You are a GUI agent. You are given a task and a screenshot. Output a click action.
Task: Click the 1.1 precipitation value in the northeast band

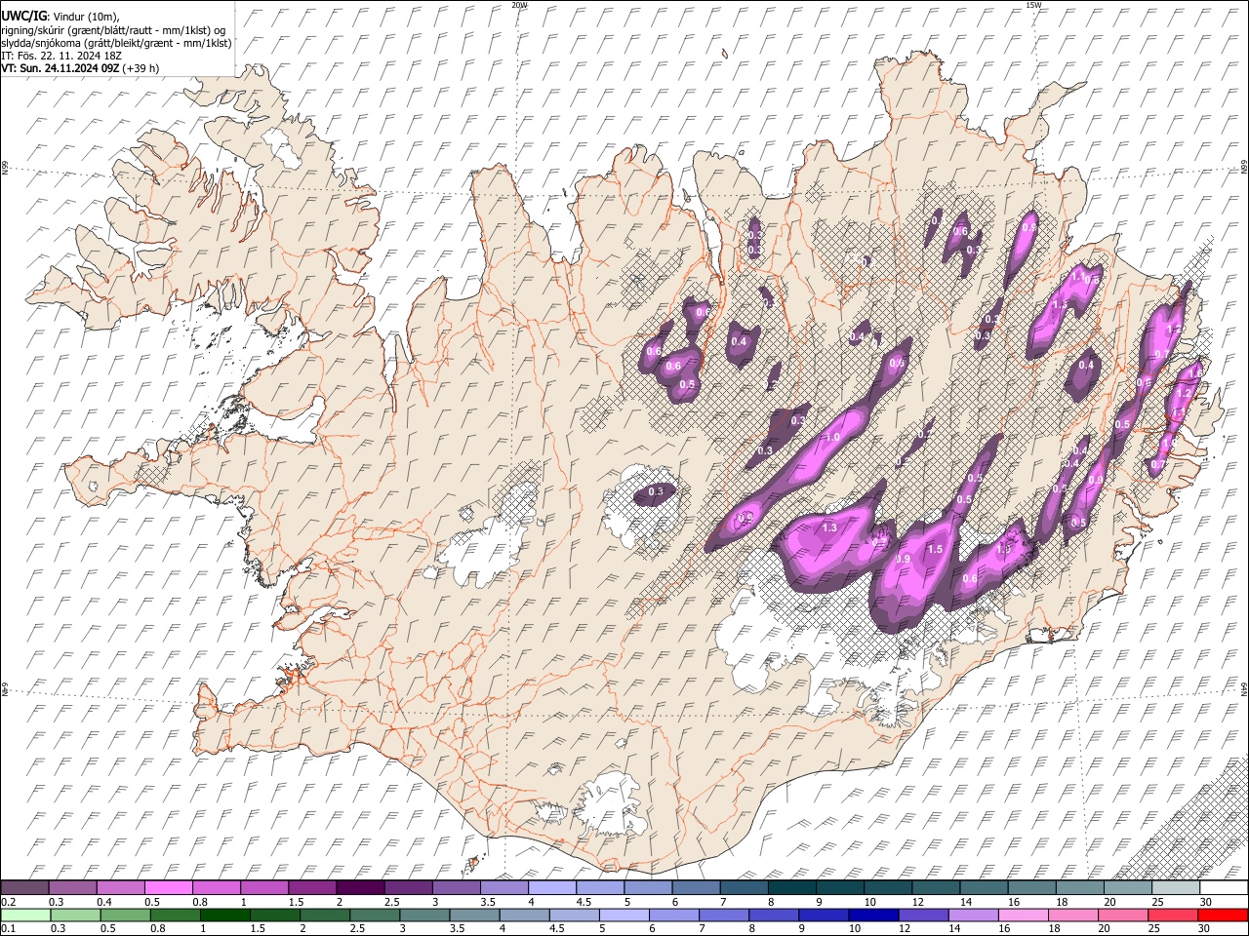1078,277
